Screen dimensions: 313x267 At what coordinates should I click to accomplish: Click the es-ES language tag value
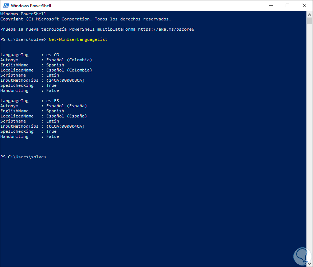52,101
